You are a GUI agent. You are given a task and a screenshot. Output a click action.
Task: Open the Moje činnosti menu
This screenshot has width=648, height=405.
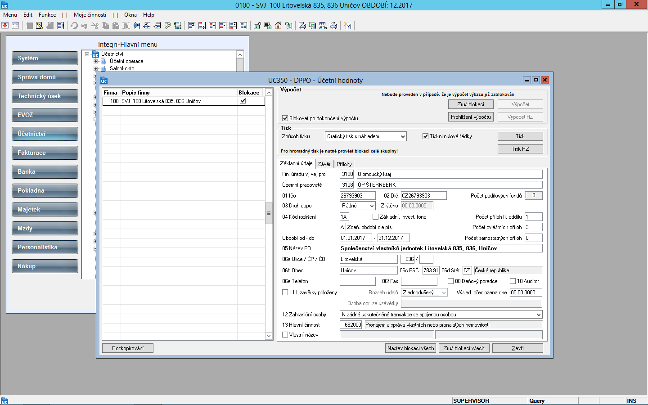click(x=90, y=15)
